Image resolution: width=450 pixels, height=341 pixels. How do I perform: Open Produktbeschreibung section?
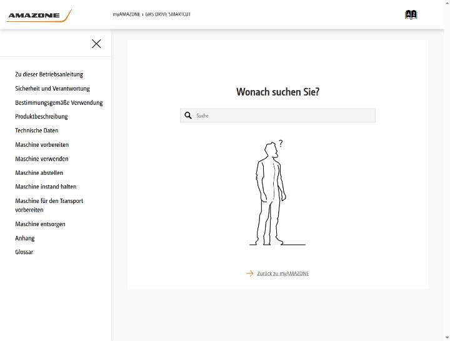pyautogui.click(x=41, y=116)
